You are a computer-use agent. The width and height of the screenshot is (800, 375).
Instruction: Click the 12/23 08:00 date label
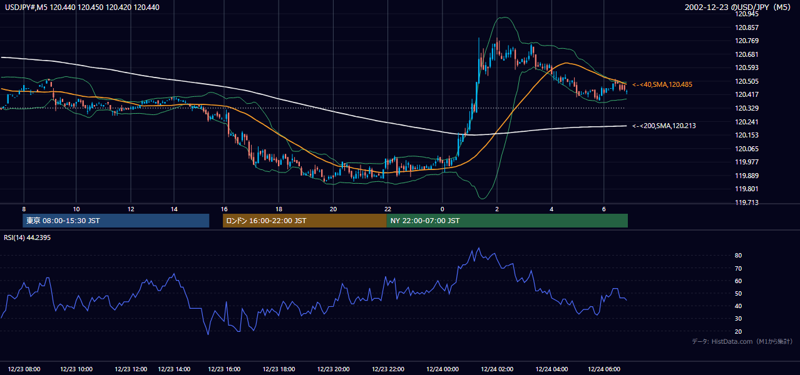pyautogui.click(x=24, y=369)
